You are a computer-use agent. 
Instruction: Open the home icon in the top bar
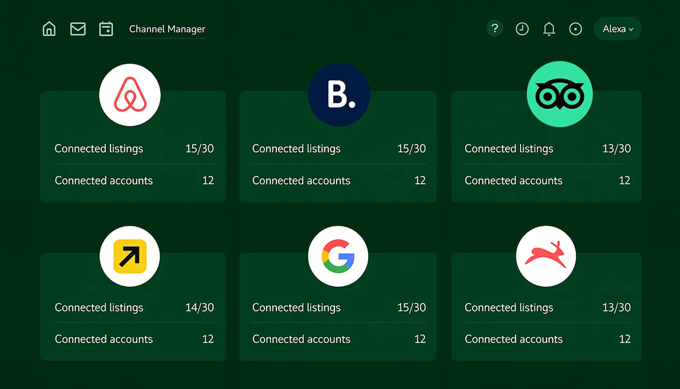click(49, 29)
